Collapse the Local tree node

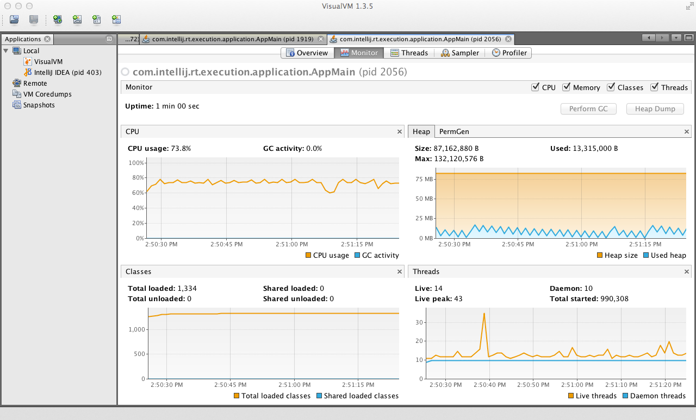click(6, 50)
